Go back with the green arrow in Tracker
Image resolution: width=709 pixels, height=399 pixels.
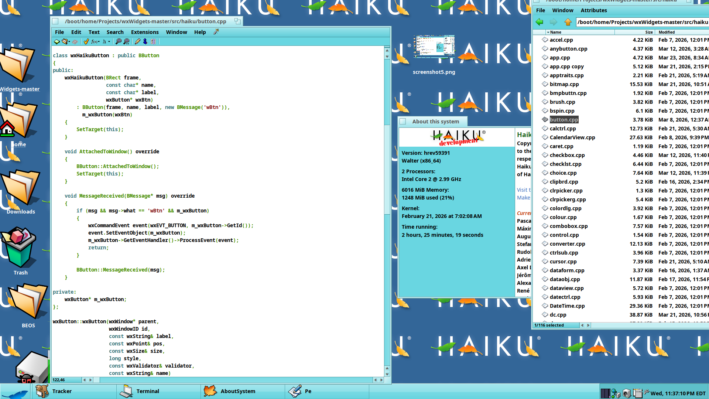(x=540, y=22)
